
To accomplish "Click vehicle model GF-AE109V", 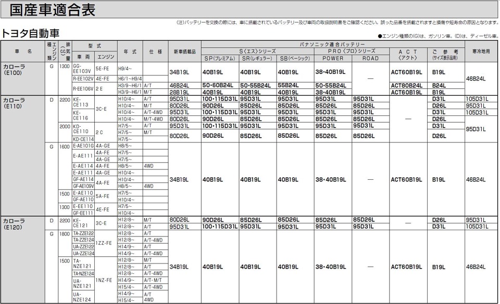I will click(x=83, y=187).
